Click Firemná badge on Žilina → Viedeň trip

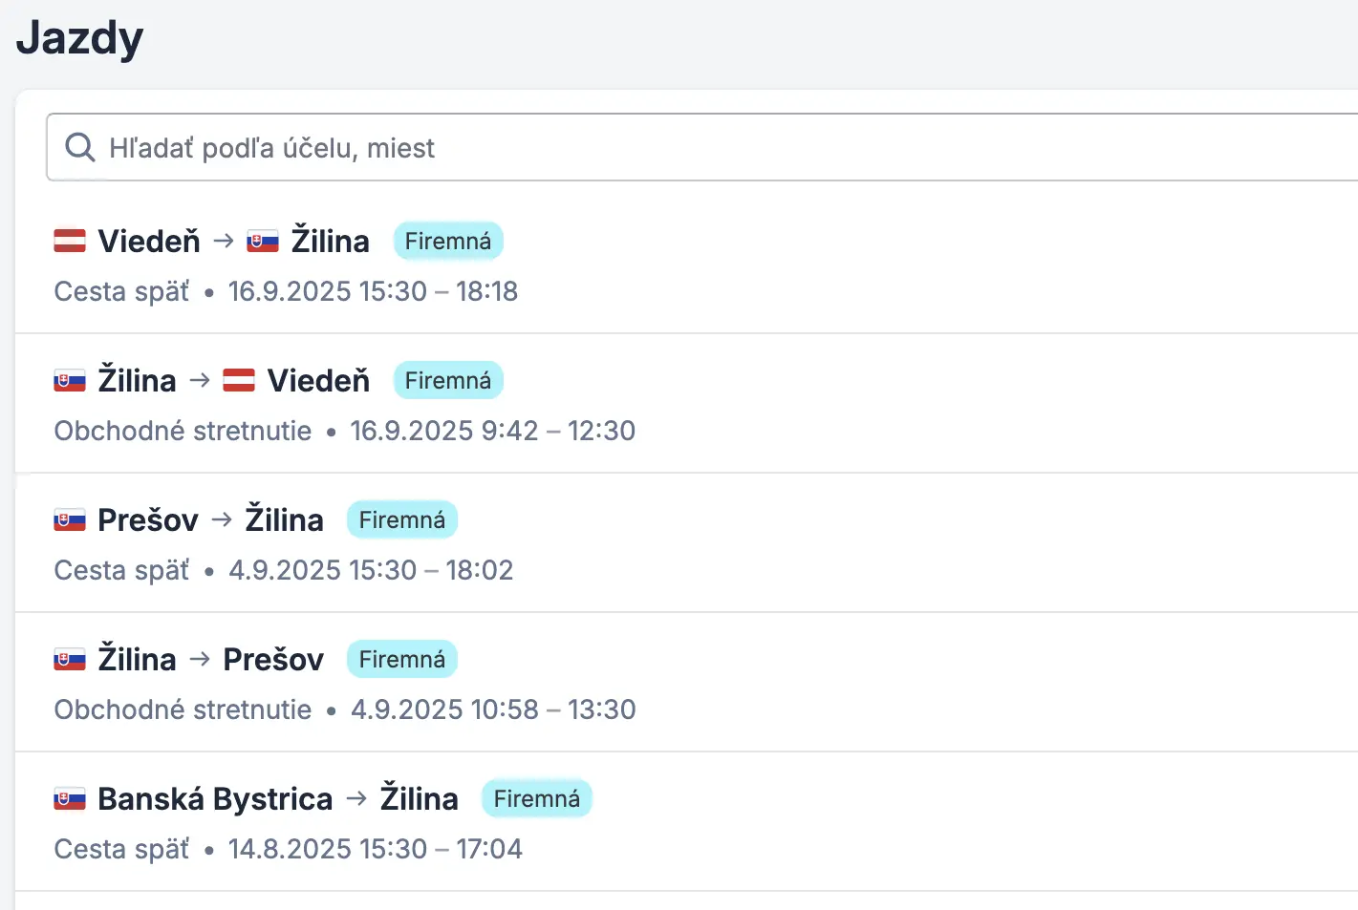447,380
